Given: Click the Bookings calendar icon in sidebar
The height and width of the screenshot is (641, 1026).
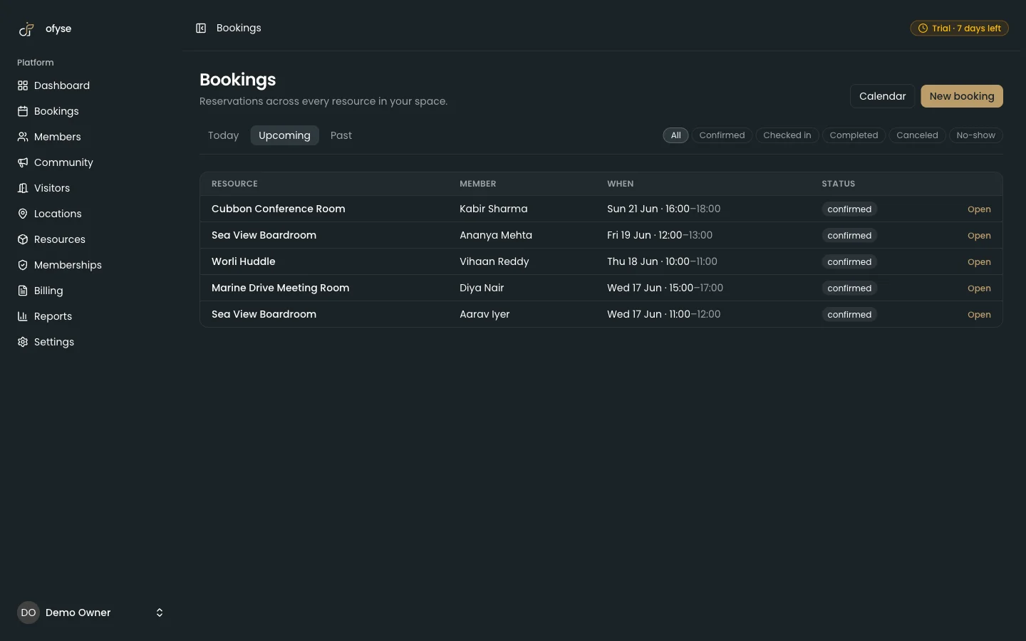Looking at the screenshot, I should [23, 111].
